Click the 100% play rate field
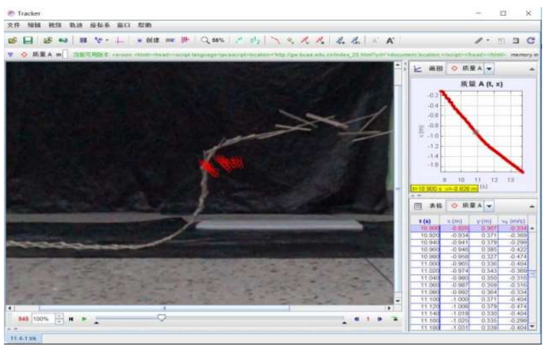This screenshot has width=546, height=347. pyautogui.click(x=43, y=319)
